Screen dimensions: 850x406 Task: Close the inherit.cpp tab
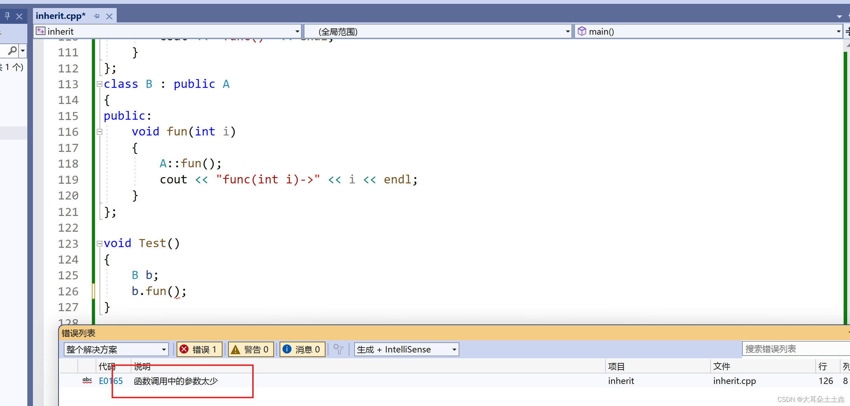click(x=109, y=16)
